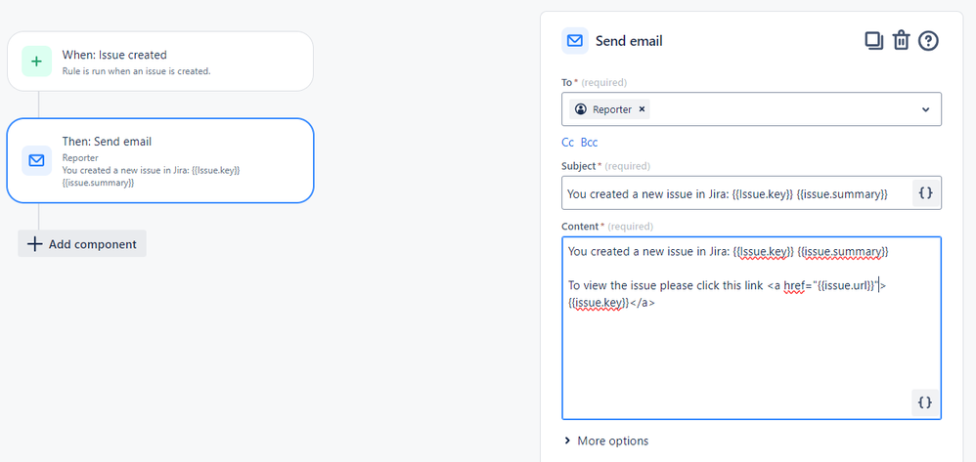Image resolution: width=976 pixels, height=462 pixels.
Task: Click the duplicate component icon
Action: [873, 41]
